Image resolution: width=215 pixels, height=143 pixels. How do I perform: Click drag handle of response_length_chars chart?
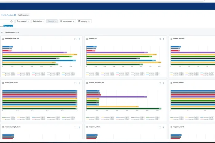pos(3,127)
